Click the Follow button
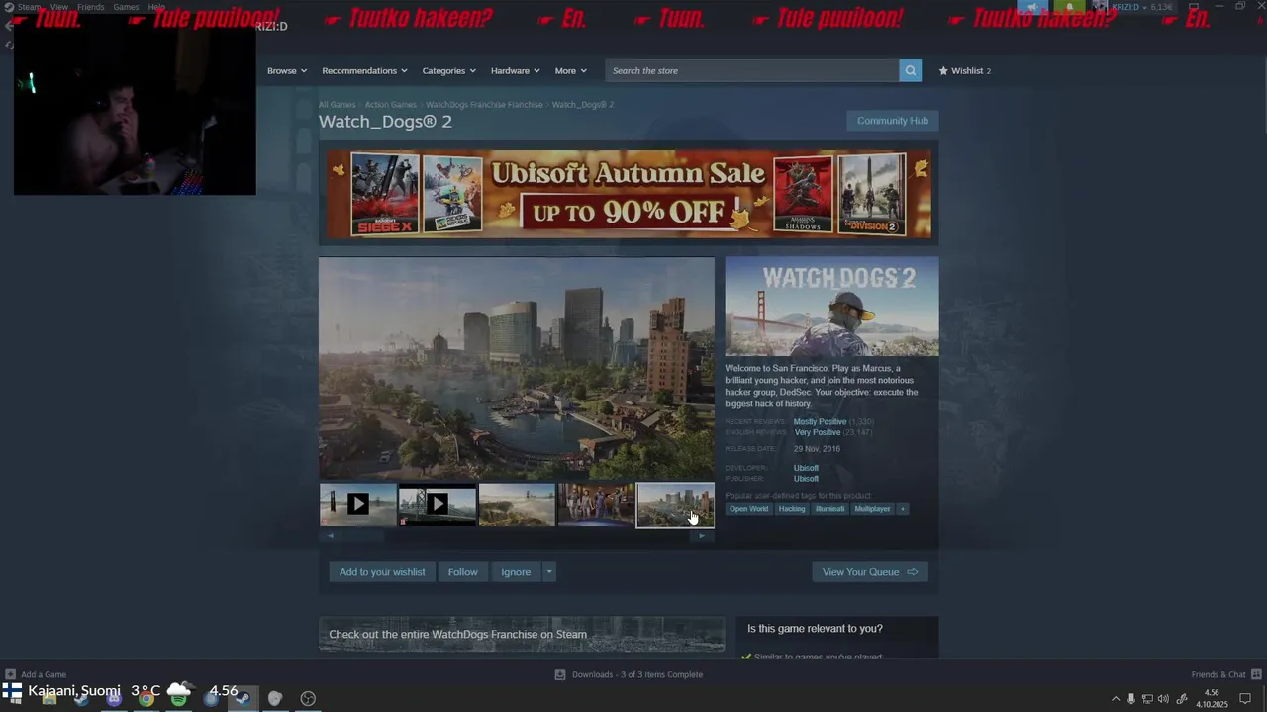1267x712 pixels. click(x=462, y=572)
